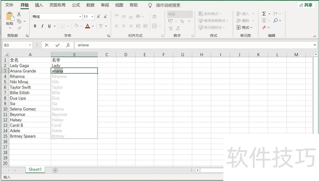The height and width of the screenshot is (181, 319).
Task: Click the AutoSum sigma icon
Action: 264,14
